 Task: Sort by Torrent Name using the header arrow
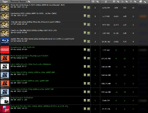pyautogui.click(x=29, y=2)
